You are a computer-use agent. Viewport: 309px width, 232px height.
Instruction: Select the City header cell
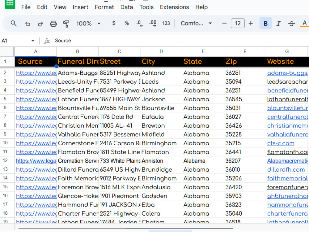pos(161,61)
